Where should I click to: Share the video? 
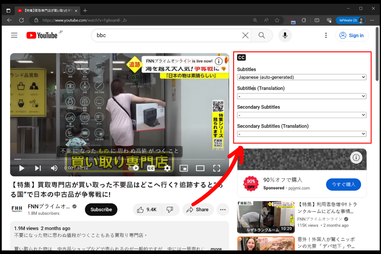point(198,210)
